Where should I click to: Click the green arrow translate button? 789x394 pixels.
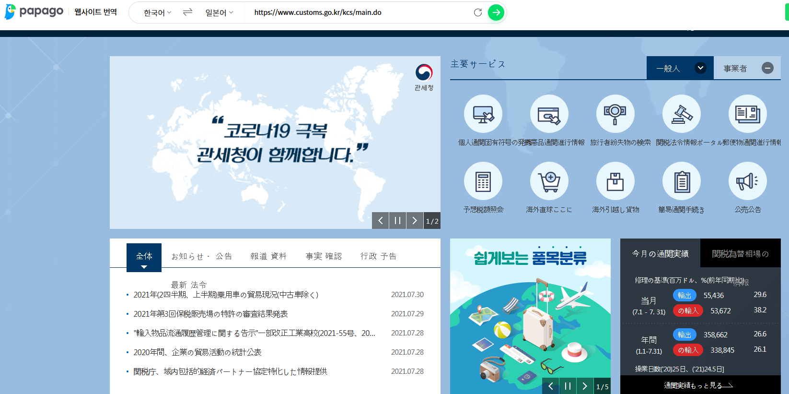point(496,12)
